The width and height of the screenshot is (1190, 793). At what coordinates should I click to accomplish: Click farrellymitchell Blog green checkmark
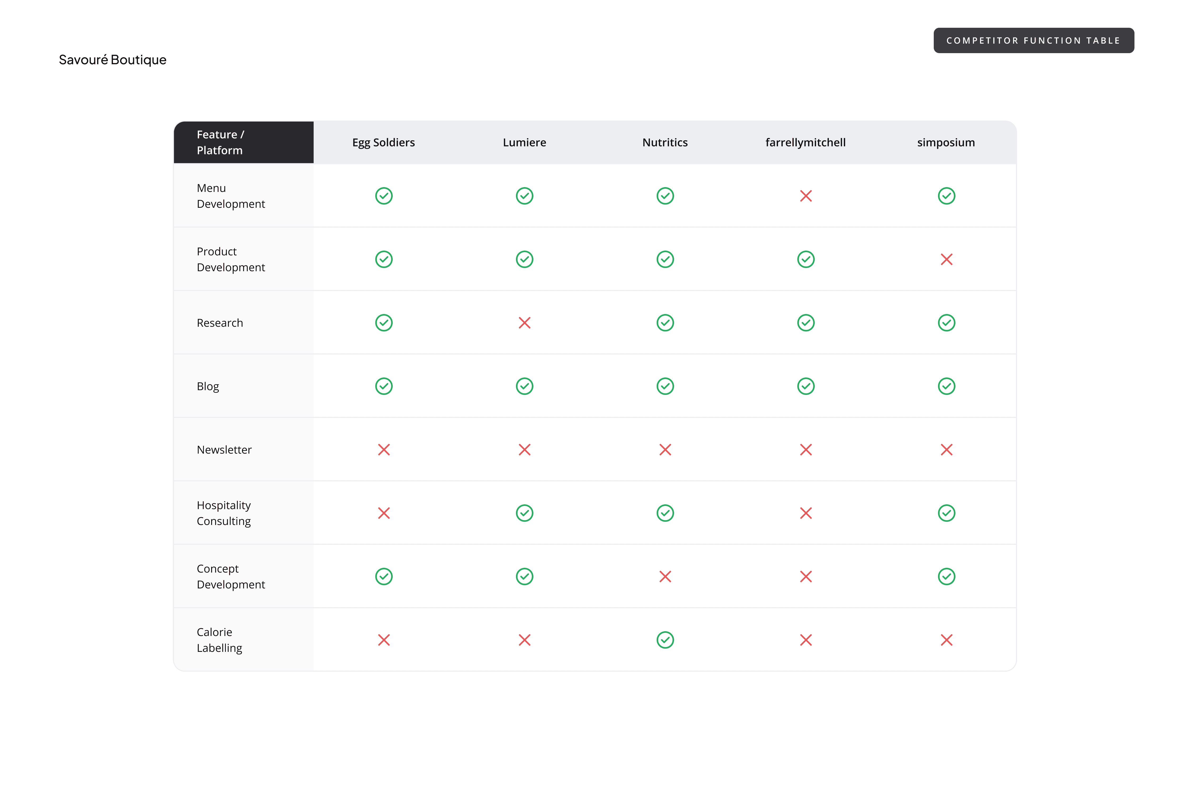(805, 386)
